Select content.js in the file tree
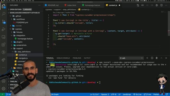This screenshot has height=96, width=170. pos(23,55)
